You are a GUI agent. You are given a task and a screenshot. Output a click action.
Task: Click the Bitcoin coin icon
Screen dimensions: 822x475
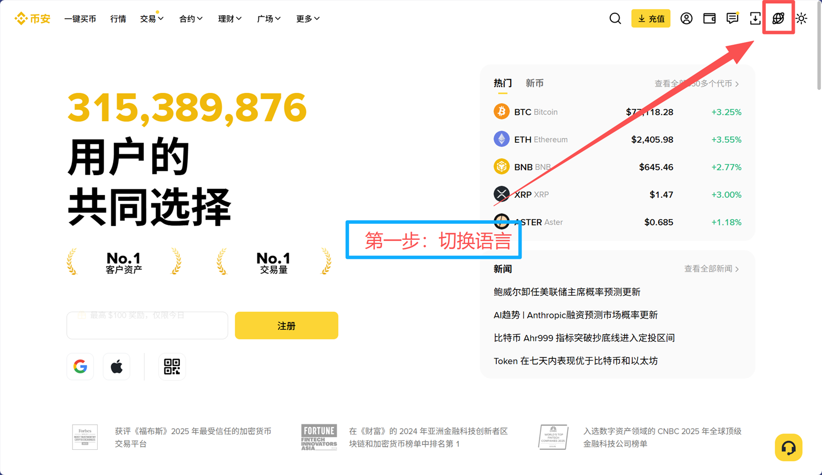click(501, 111)
